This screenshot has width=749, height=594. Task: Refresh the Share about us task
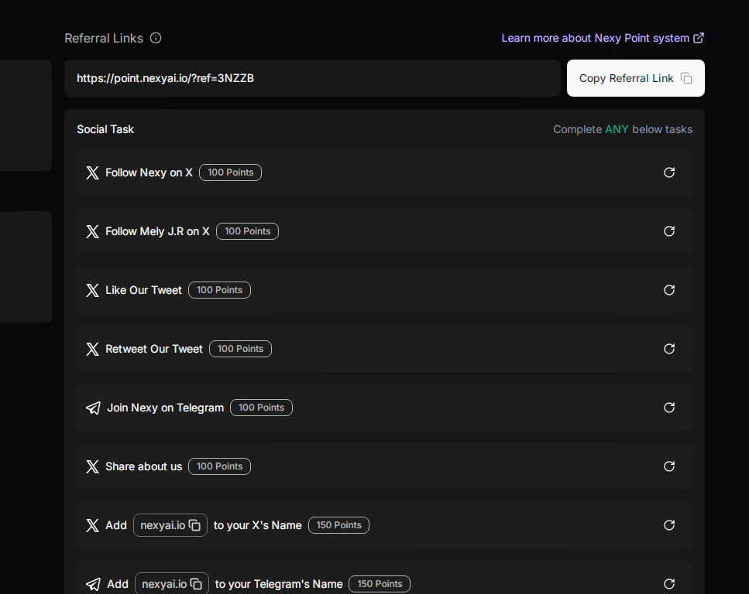click(669, 466)
